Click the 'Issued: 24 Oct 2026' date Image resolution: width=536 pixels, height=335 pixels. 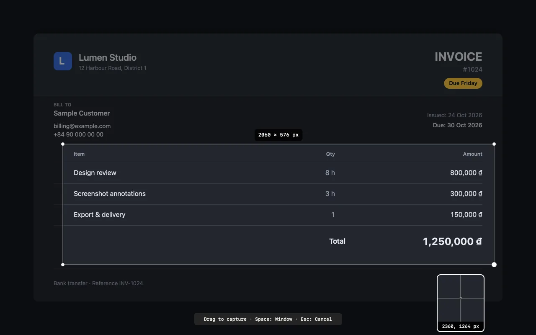[x=455, y=115]
